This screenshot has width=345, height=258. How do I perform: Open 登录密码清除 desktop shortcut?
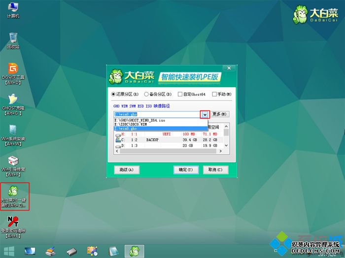tap(13, 227)
